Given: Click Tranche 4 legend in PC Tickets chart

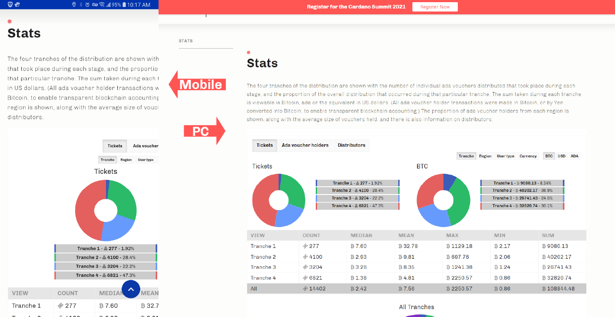Looking at the screenshot, I should pos(357,206).
